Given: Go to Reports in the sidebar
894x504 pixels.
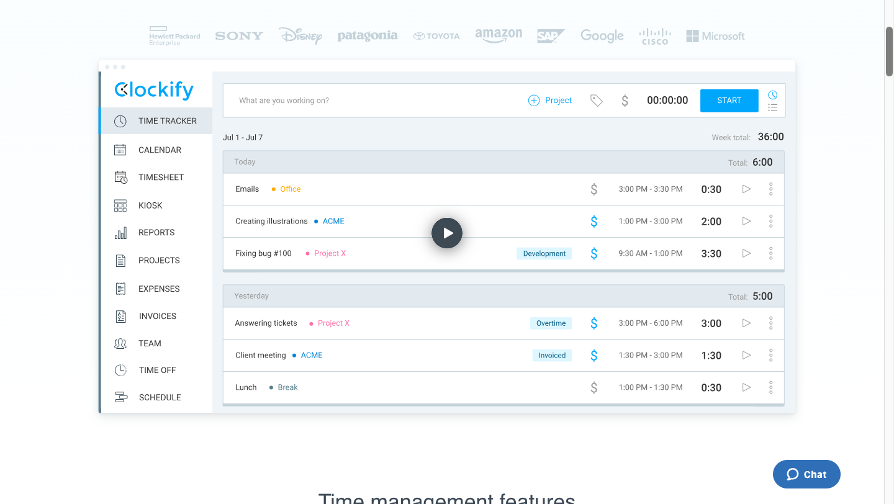Looking at the screenshot, I should coord(156,233).
